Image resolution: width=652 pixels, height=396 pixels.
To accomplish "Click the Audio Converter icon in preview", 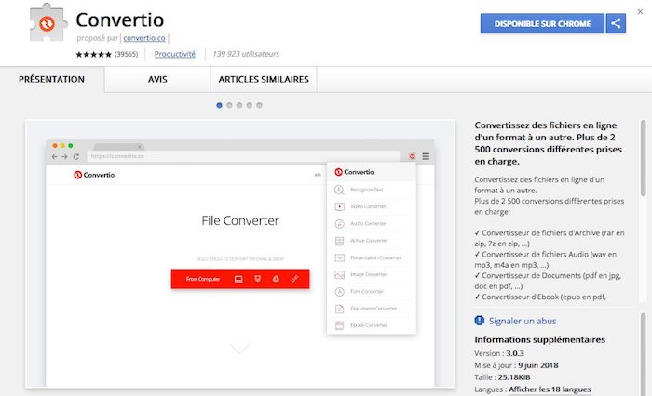I will coord(339,224).
